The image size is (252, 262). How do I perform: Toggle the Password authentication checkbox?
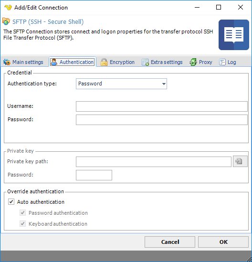click(x=22, y=213)
